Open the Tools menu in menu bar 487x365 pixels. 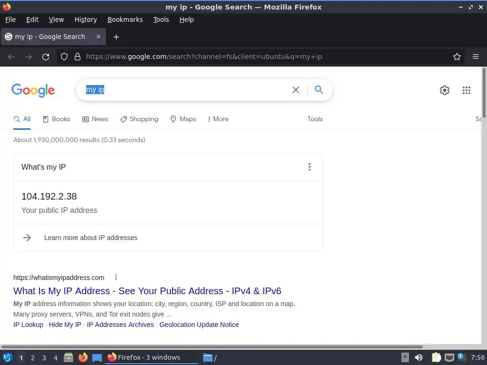click(x=161, y=19)
